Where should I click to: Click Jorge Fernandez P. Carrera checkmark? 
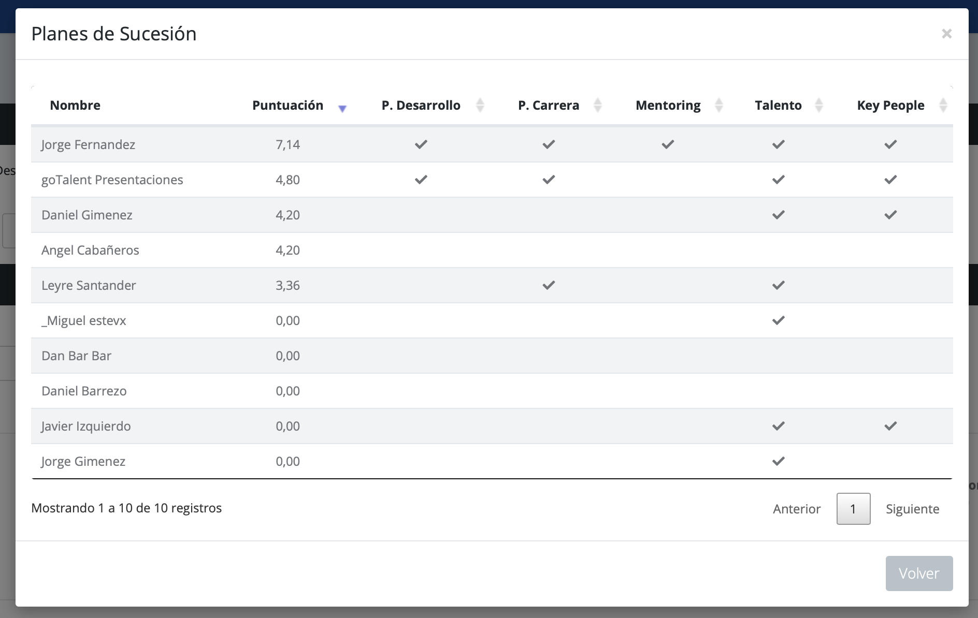(549, 144)
